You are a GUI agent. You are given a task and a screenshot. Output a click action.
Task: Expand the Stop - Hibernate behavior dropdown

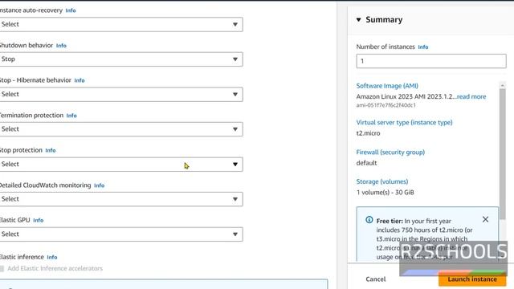pyautogui.click(x=120, y=95)
